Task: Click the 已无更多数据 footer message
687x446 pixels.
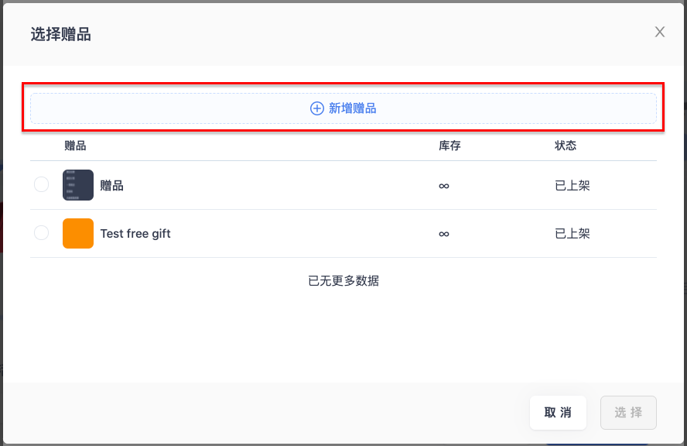Action: [343, 280]
